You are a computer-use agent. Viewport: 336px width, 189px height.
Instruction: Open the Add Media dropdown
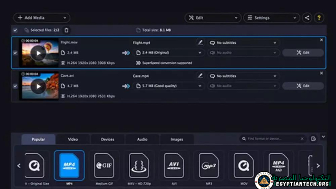(x=41, y=18)
